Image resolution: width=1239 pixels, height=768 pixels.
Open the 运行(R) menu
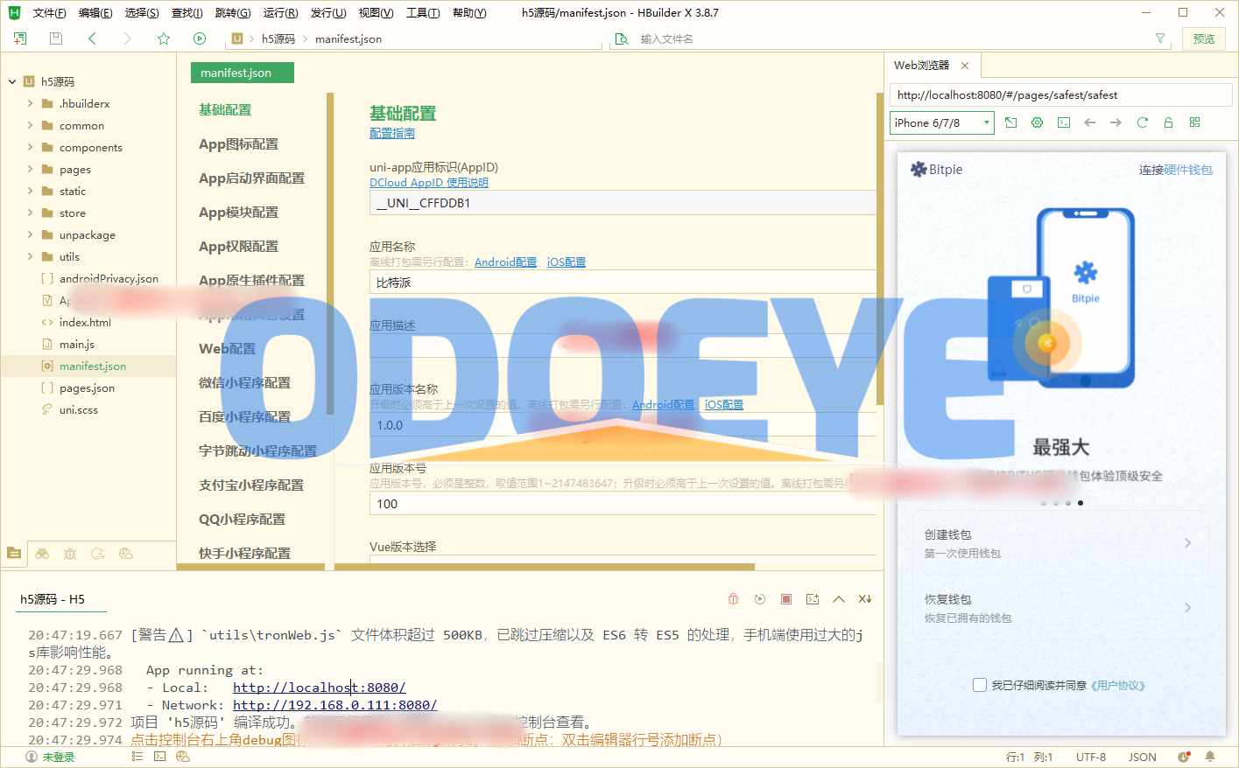point(280,12)
